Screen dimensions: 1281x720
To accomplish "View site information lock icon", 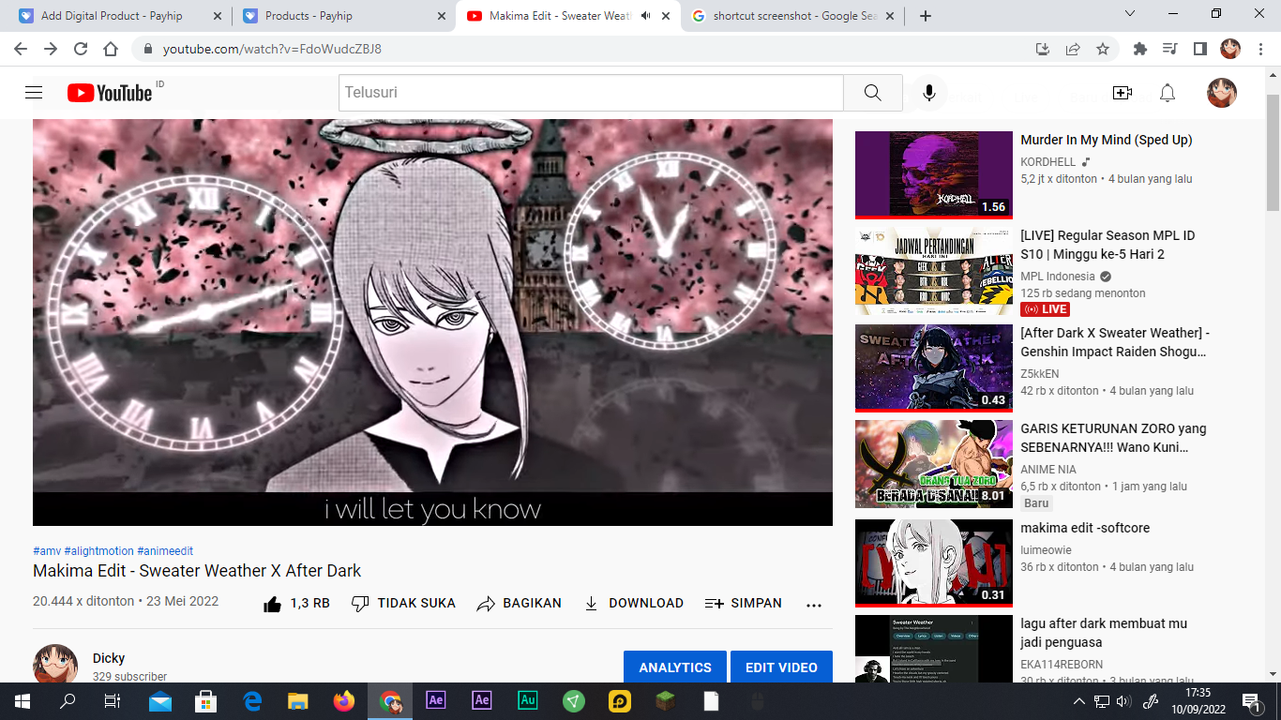I will 147,50.
